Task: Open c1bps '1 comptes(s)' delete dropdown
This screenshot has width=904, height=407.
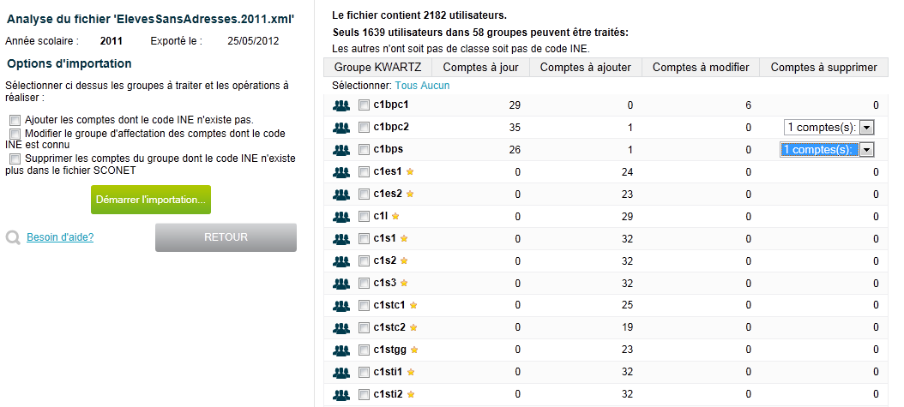Action: pyautogui.click(x=827, y=150)
